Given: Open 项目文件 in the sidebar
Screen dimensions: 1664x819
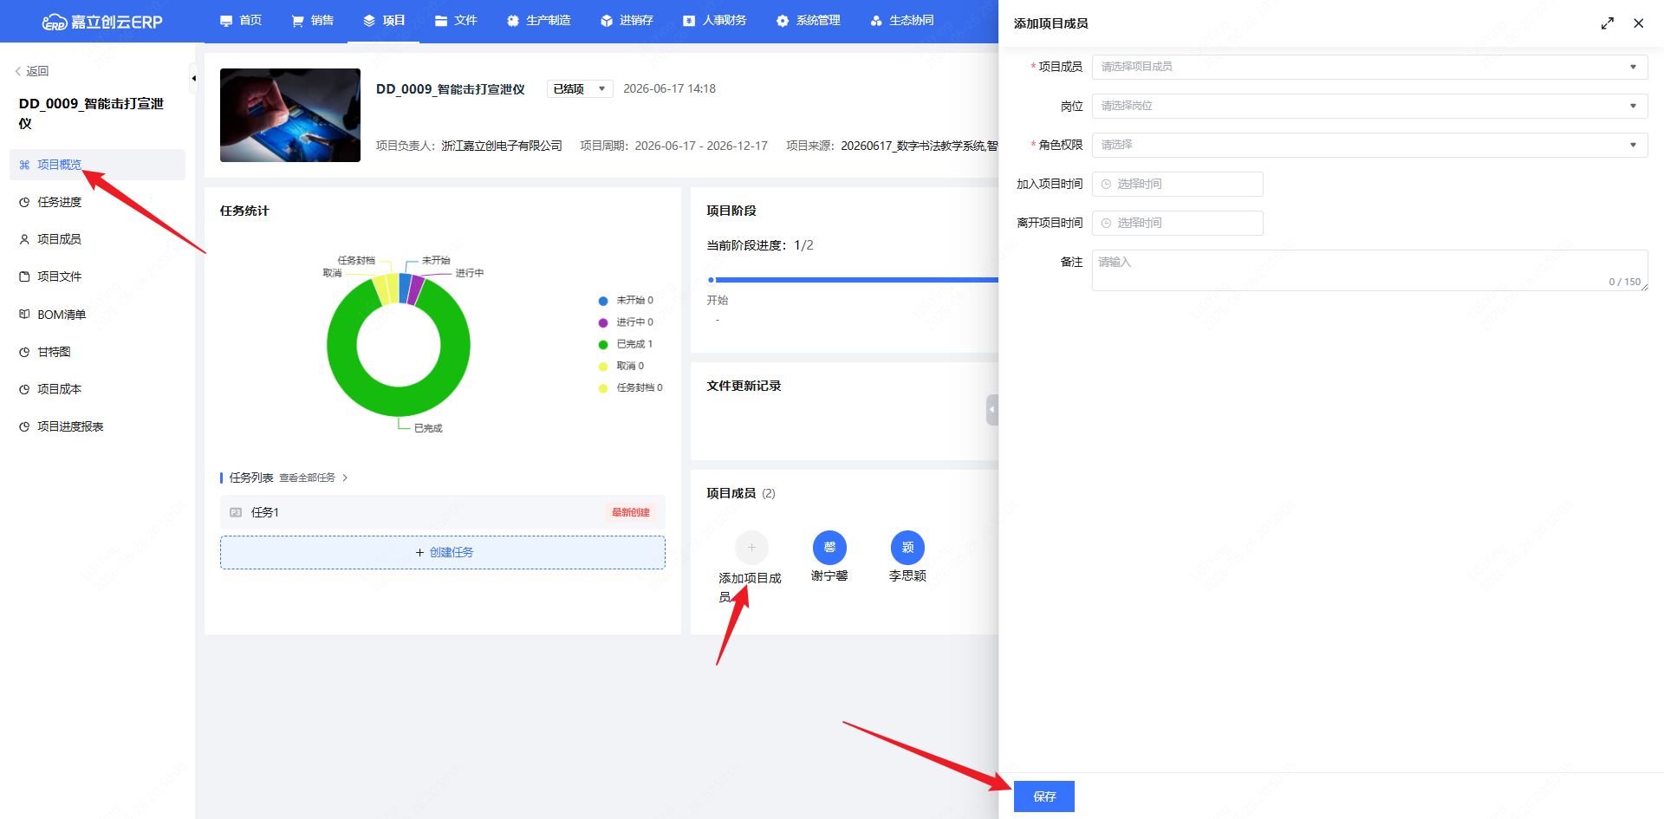Looking at the screenshot, I should pos(97,276).
